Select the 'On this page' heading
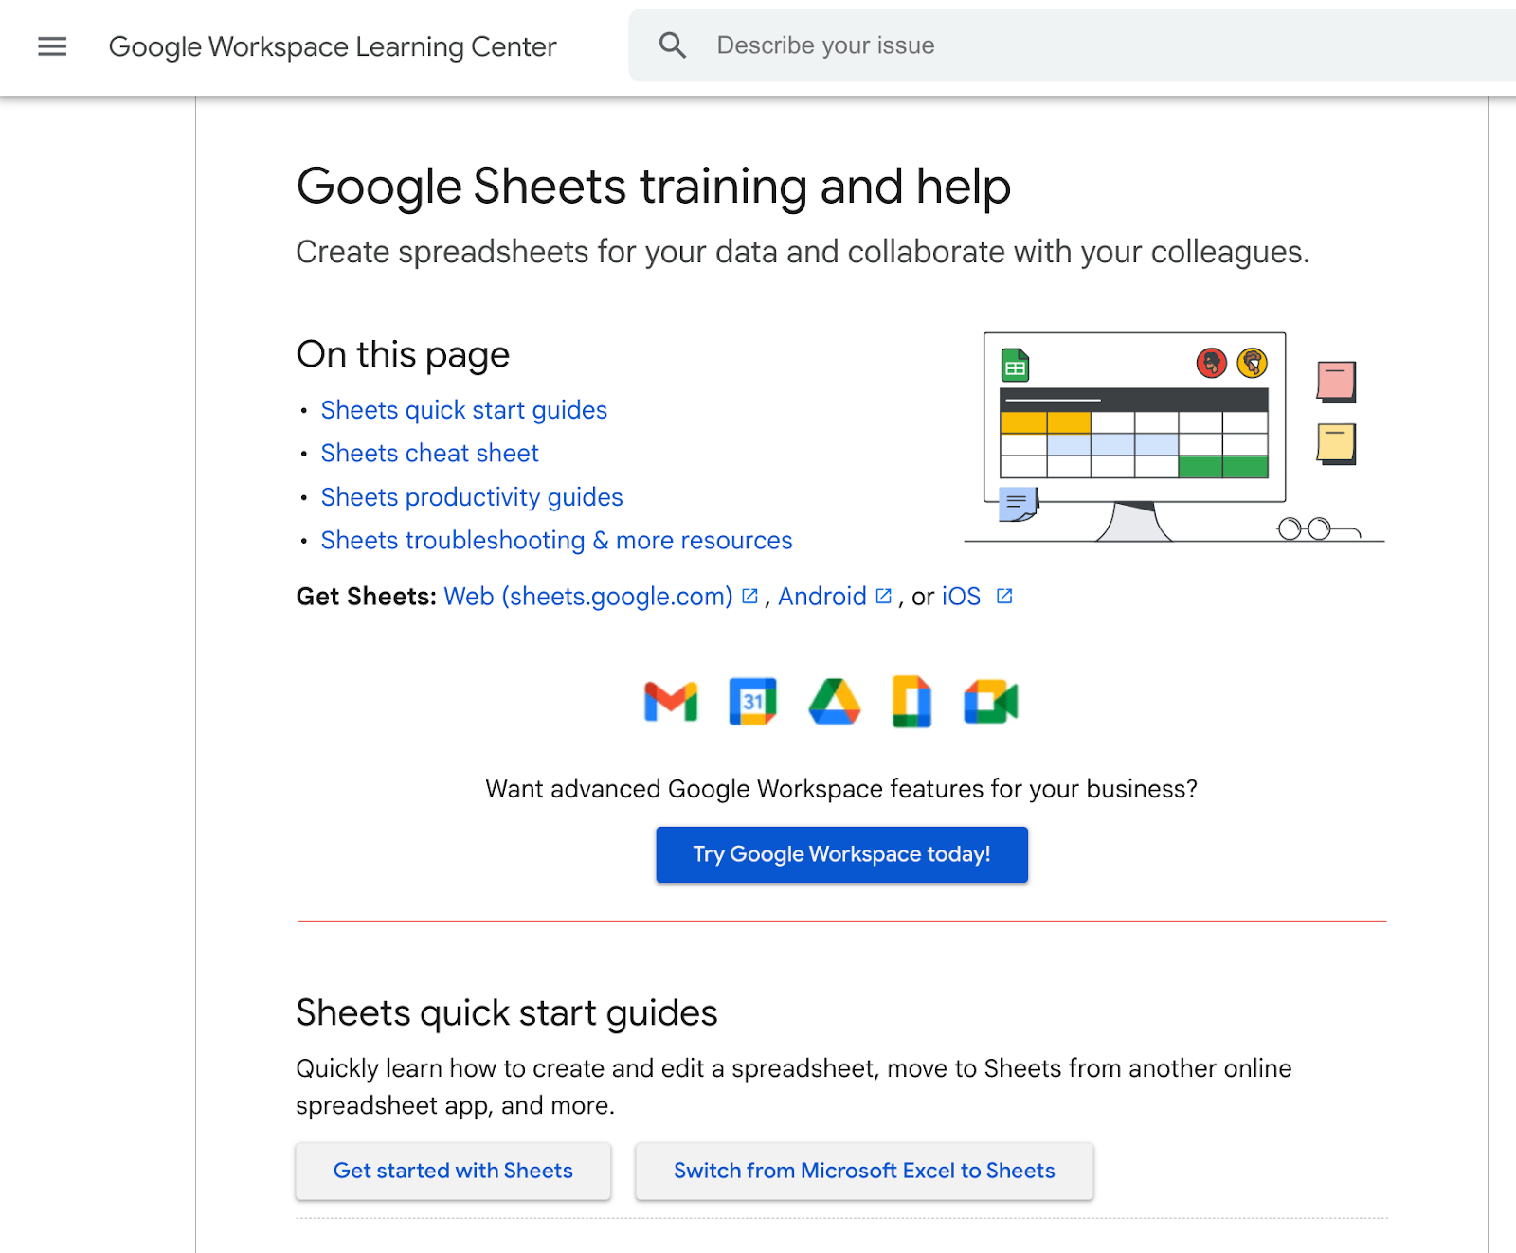The image size is (1516, 1253). (403, 355)
